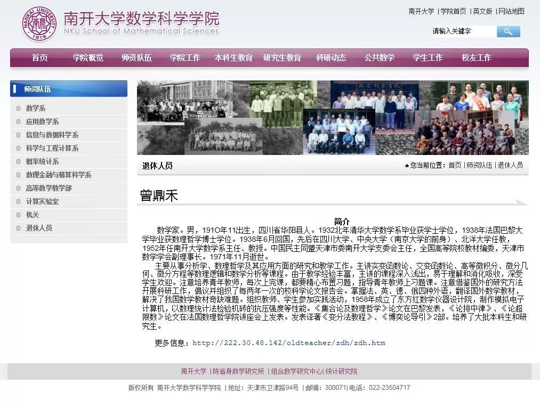
Task: Open the 网站地图 top link
Action: tap(511, 11)
